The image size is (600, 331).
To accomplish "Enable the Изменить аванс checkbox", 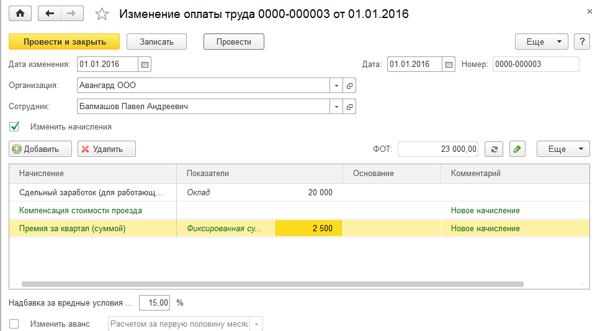I will pos(15,324).
